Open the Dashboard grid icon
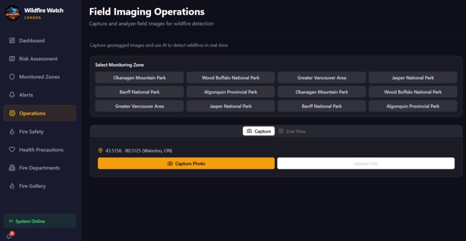The image size is (466, 241). pyautogui.click(x=12, y=40)
